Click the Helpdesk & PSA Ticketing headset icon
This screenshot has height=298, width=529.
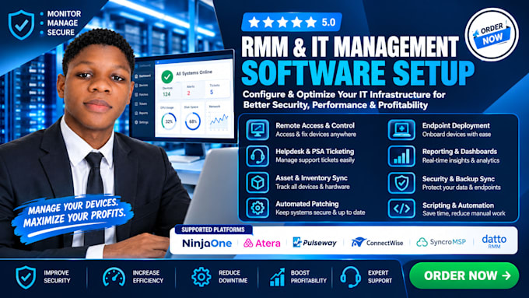click(x=257, y=156)
